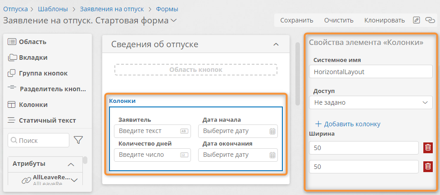Viewport: 440px width, 195px height.
Task: Select the Колонки palette element icon
Action: (x=12, y=105)
